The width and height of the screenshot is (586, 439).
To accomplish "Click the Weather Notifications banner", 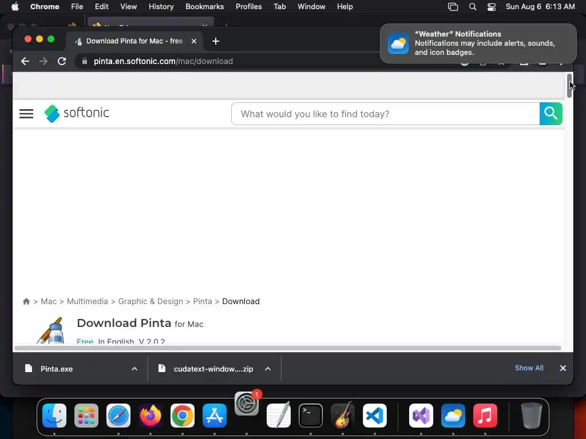I will [478, 43].
